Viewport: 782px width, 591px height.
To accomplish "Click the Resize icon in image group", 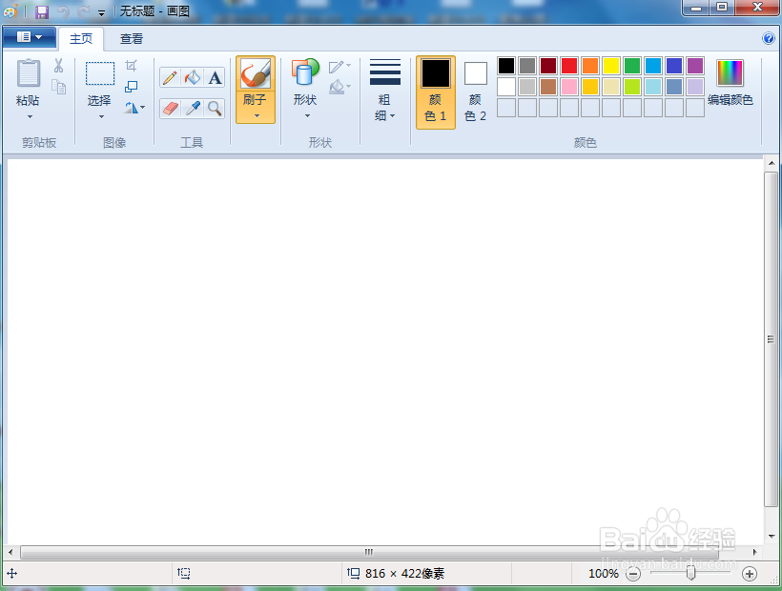I will pyautogui.click(x=131, y=87).
